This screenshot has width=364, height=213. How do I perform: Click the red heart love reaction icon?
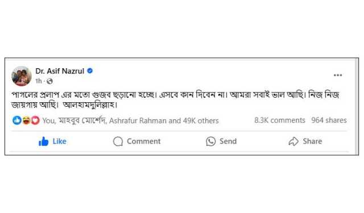(x=35, y=120)
